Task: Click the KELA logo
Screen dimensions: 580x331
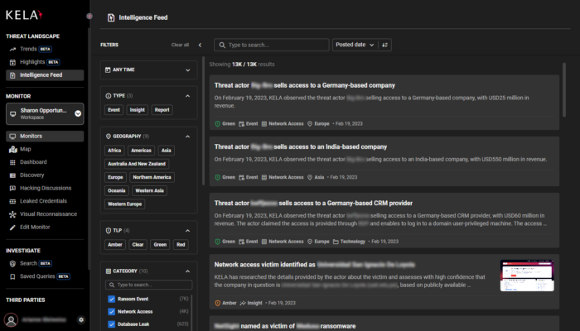Action: coord(24,15)
